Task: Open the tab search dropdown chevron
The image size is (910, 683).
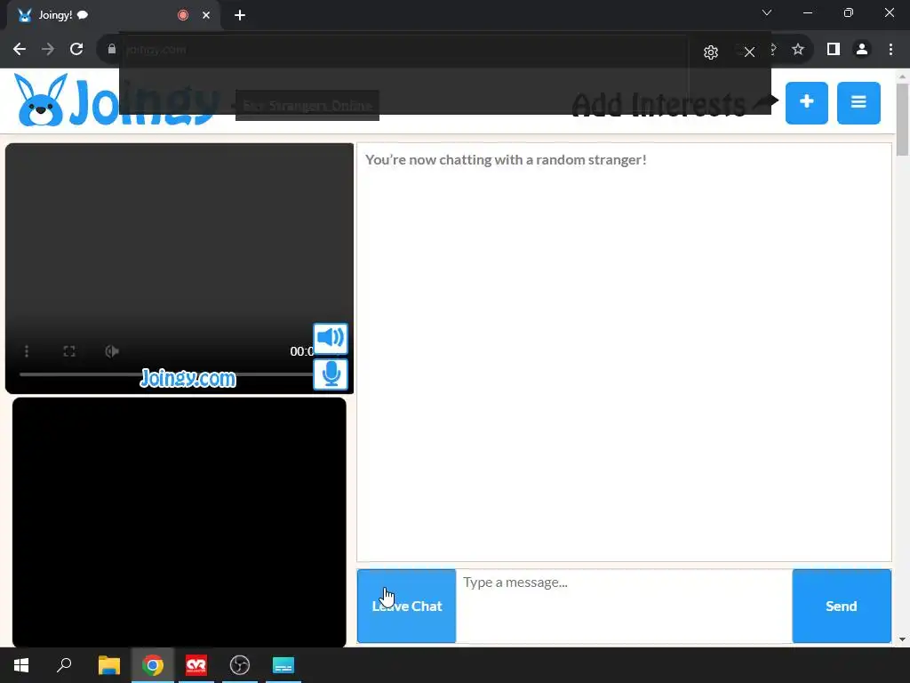Action: point(767,12)
